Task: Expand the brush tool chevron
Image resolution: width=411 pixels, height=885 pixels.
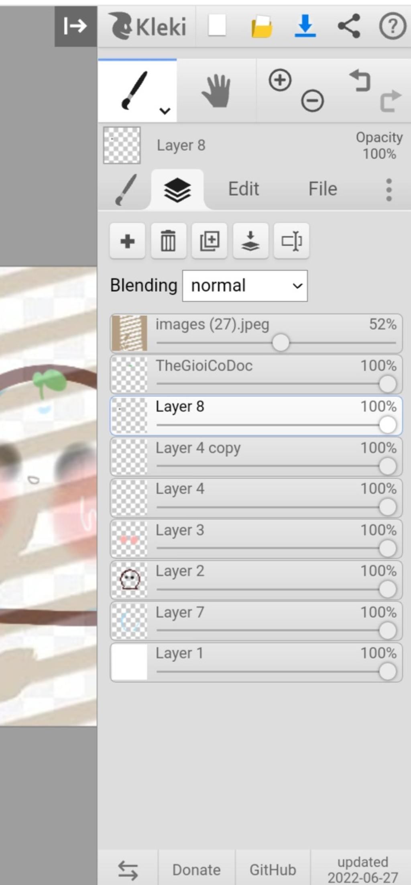Action: click(x=165, y=111)
